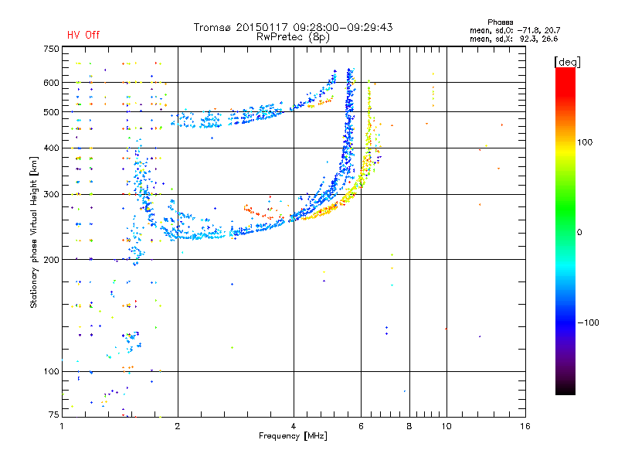Select the 'mean, sd,O: -71.8, 20.7' line
The height and width of the screenshot is (464, 618).
(x=514, y=30)
